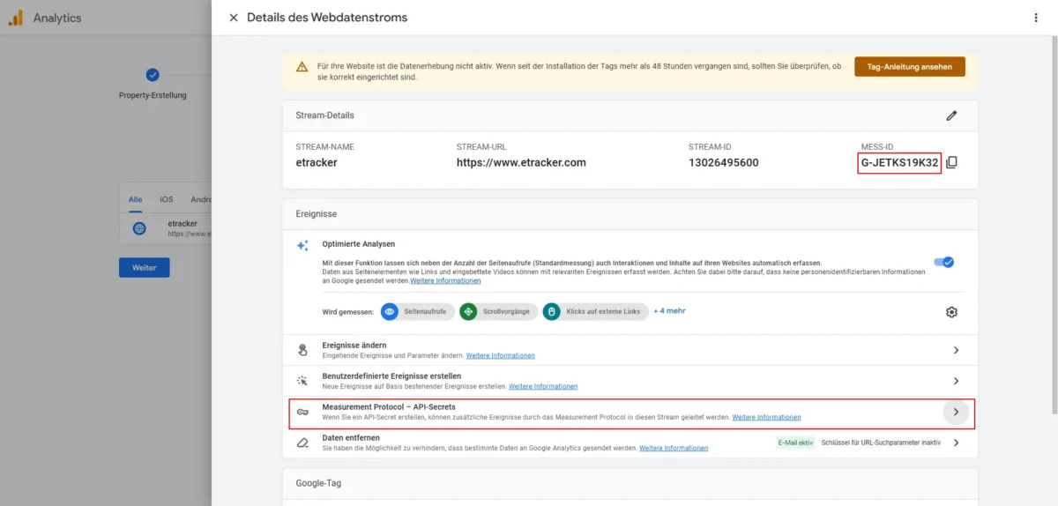
Task: Open Weitere Informationen link for Daten entfernen
Action: [674, 448]
